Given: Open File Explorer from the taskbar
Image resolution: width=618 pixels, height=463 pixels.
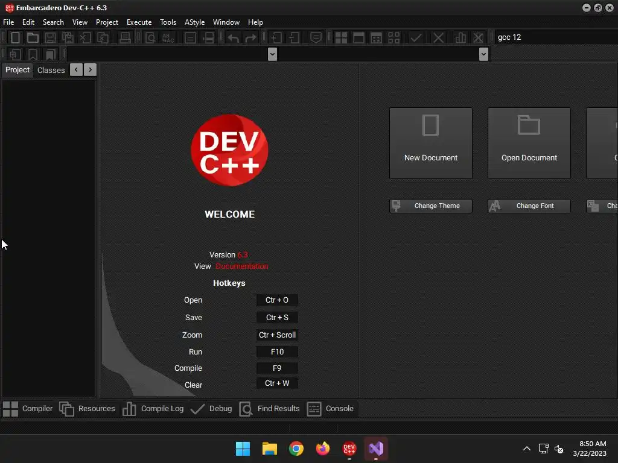Looking at the screenshot, I should tap(270, 449).
